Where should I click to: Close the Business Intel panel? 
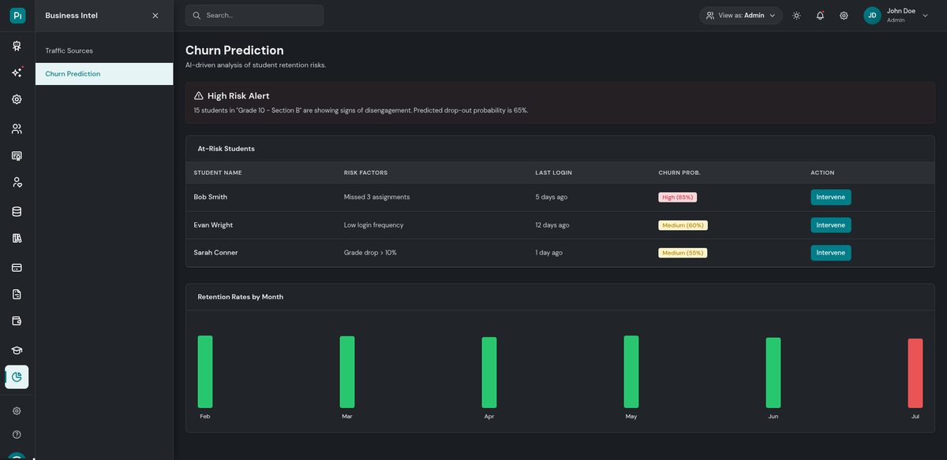(x=155, y=16)
